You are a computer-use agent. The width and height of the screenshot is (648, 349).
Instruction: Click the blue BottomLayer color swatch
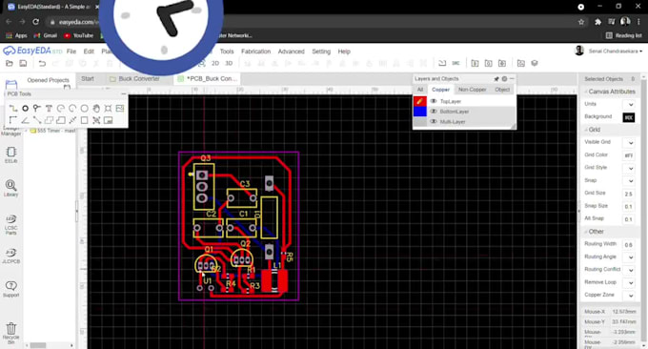pyautogui.click(x=420, y=112)
